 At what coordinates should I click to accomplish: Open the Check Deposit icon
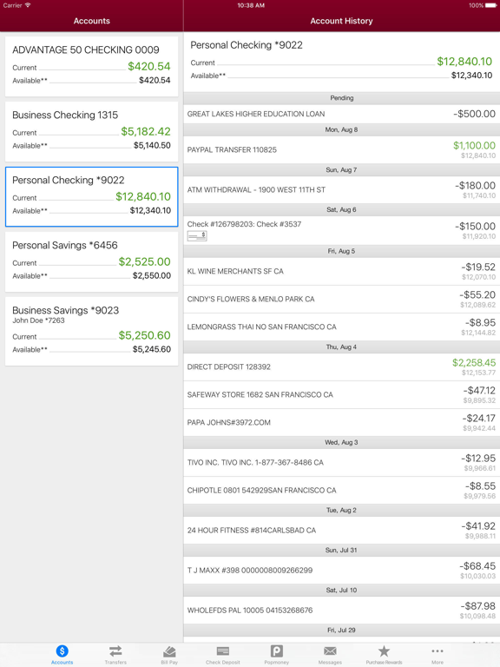(223, 650)
